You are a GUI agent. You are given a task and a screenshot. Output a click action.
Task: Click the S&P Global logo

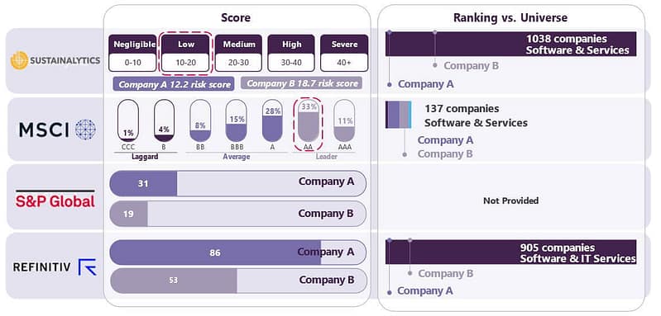(55, 199)
